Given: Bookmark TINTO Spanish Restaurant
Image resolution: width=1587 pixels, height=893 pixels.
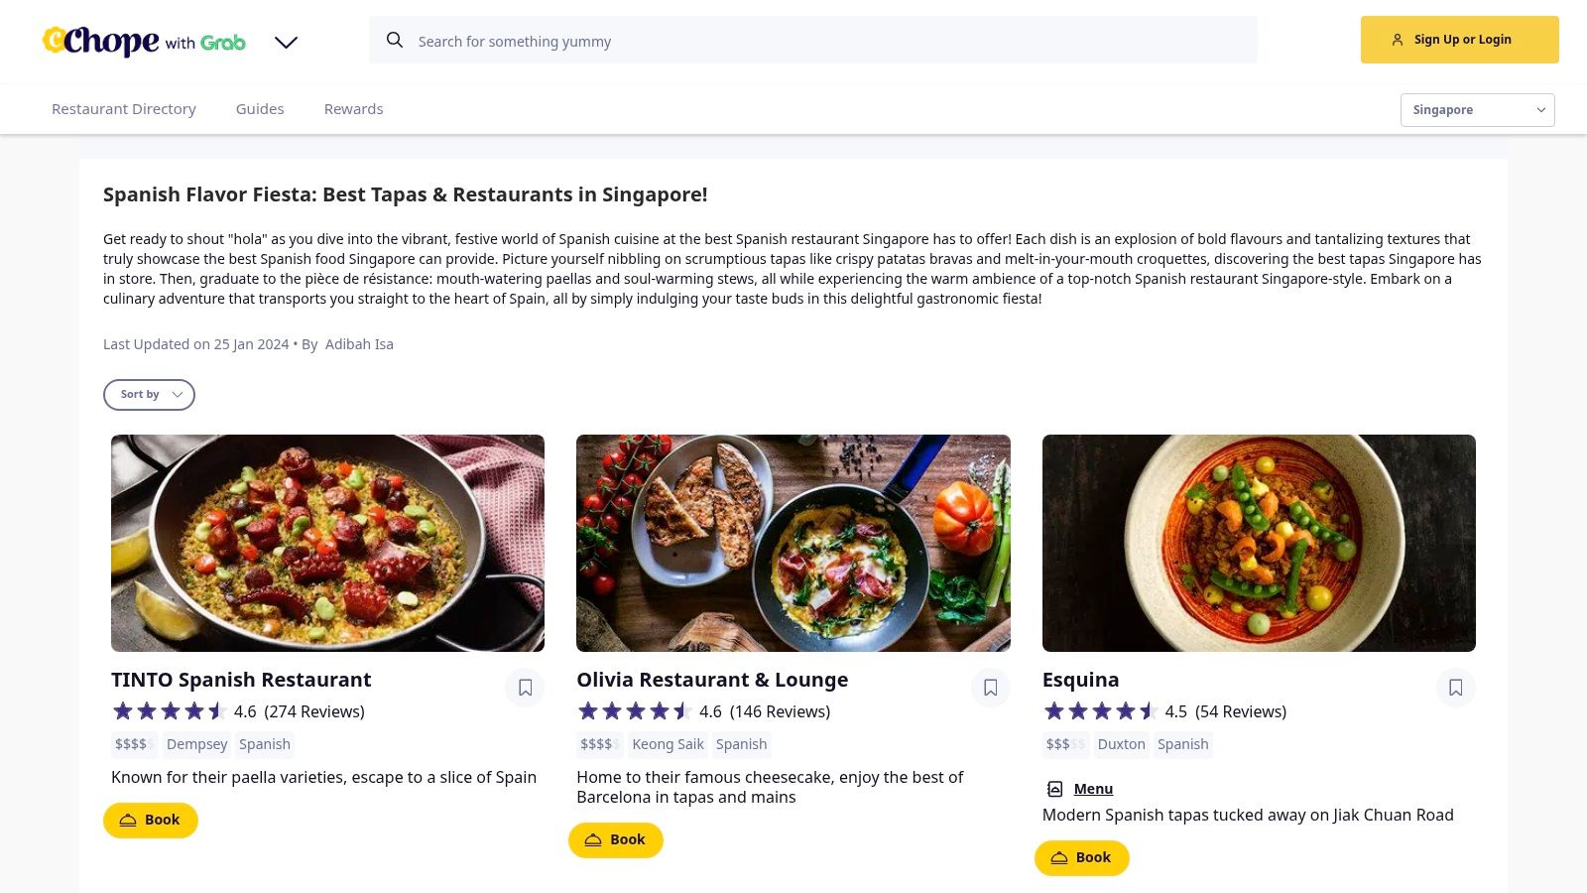Looking at the screenshot, I should pos(525,688).
